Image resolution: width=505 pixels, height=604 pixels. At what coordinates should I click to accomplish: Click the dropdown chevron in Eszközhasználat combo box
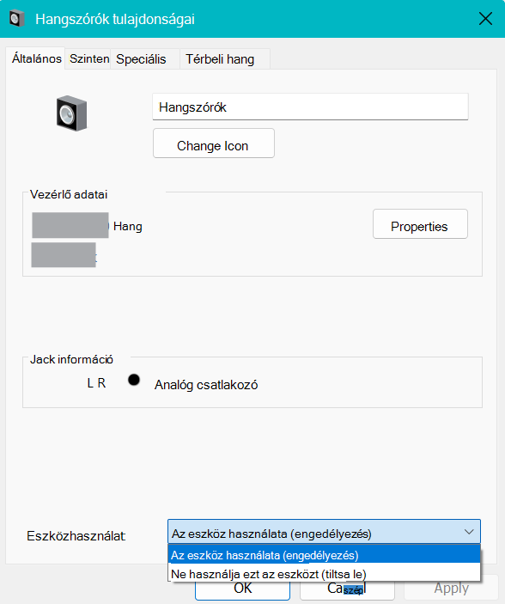469,532
